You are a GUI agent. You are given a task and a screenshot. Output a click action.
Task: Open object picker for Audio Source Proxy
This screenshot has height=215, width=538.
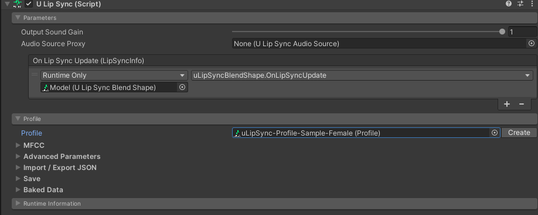(x=532, y=43)
